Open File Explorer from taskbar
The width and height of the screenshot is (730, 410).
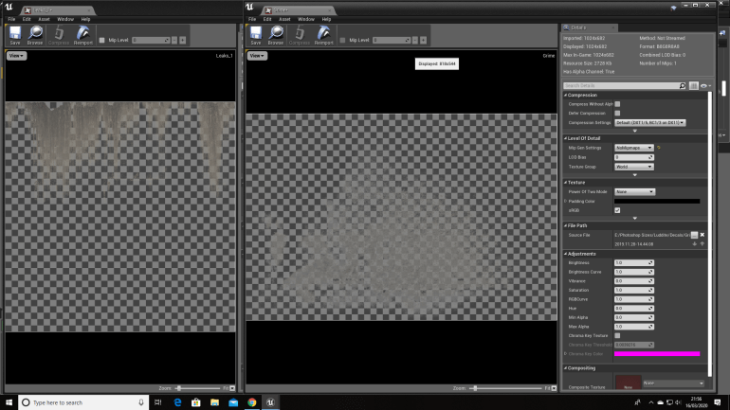pos(214,402)
